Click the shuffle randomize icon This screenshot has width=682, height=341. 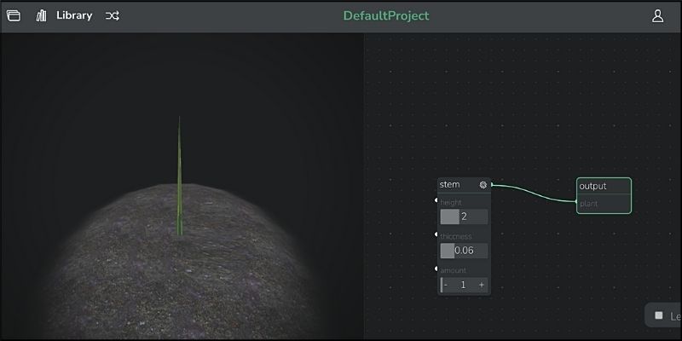(x=113, y=16)
